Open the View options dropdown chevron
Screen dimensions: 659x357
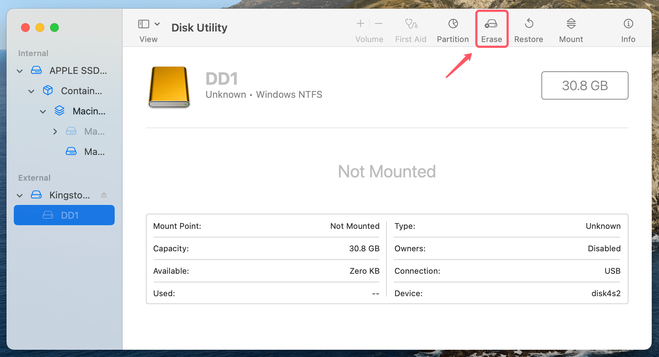157,24
